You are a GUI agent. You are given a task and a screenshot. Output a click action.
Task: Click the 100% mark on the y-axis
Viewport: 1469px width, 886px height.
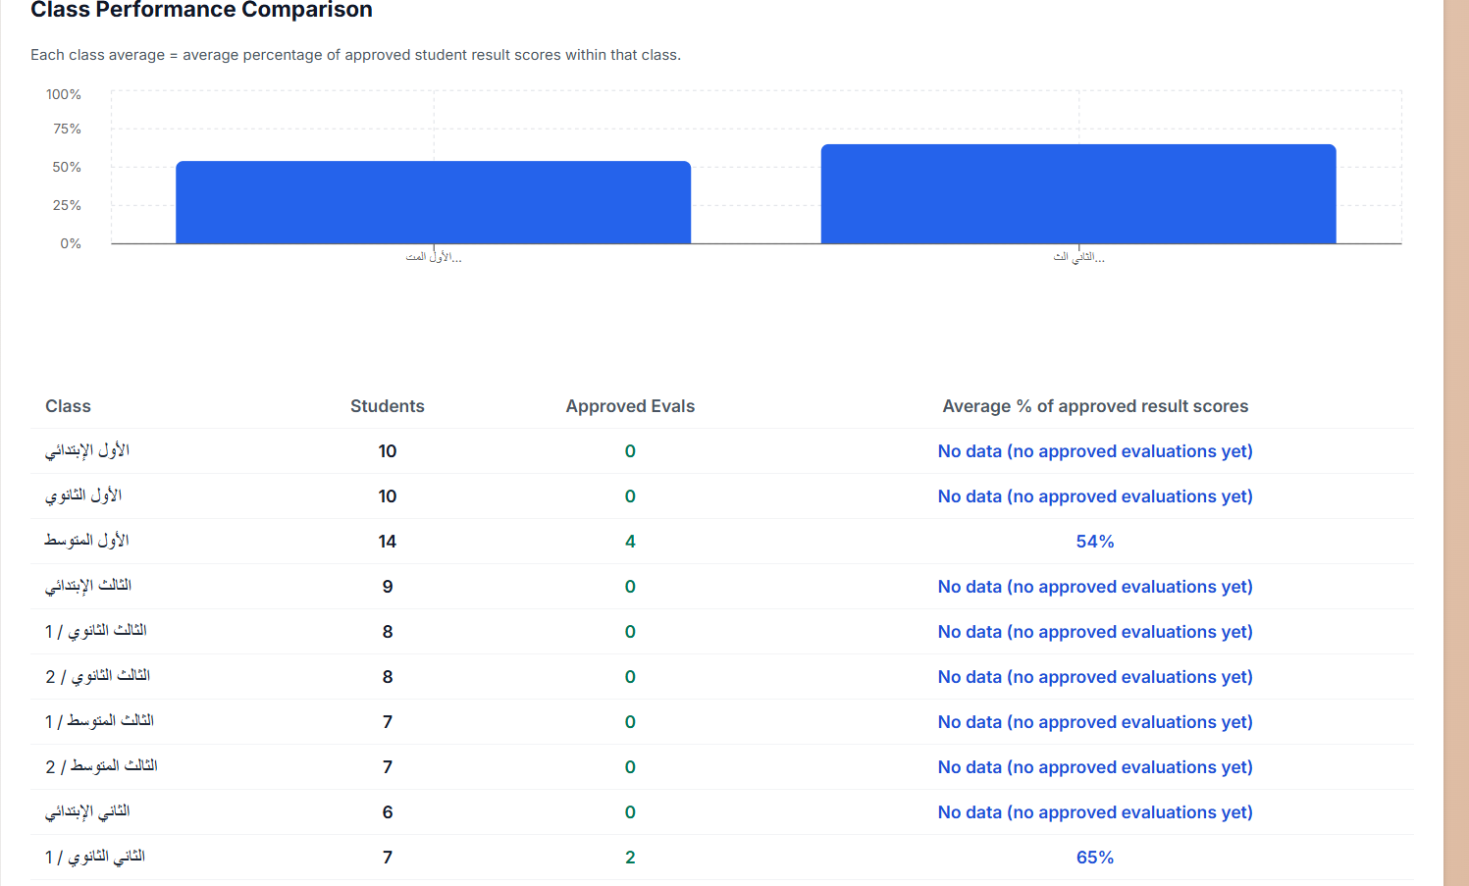click(63, 94)
